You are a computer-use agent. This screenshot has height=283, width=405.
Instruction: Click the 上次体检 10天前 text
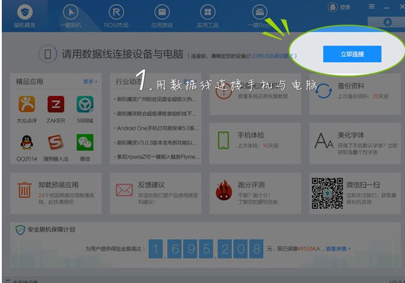pyautogui.click(x=258, y=146)
